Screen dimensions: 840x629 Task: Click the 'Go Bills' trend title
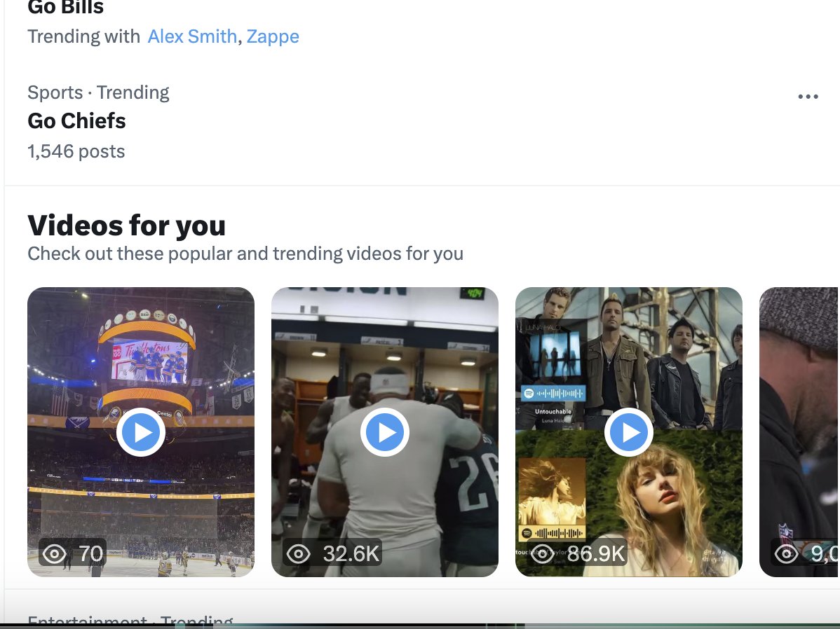point(65,8)
